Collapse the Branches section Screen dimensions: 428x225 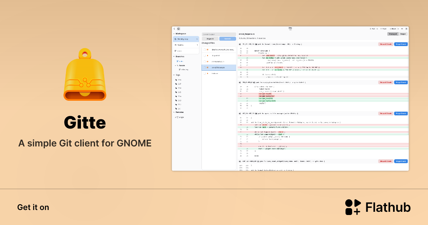point(174,56)
